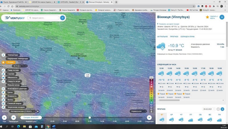Select the humidity icon
This screenshot has height=129, width=228.
click(3, 96)
